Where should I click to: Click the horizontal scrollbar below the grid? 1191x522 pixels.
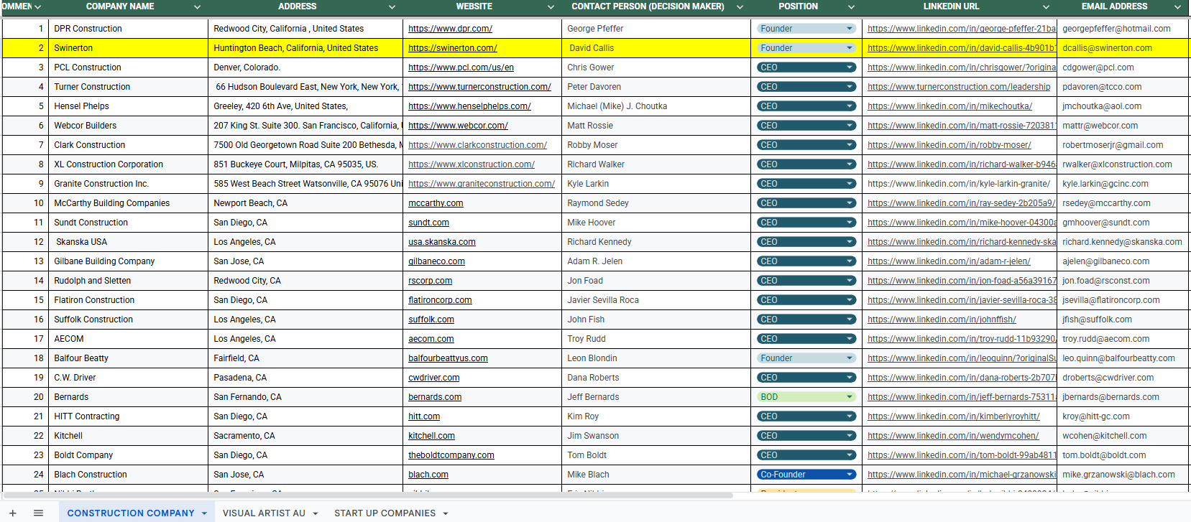368,495
